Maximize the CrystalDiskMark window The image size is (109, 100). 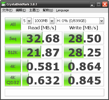coord(99,4)
